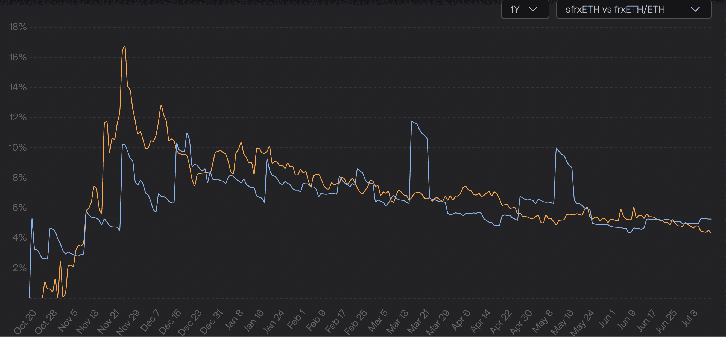Image resolution: width=726 pixels, height=337 pixels.
Task: Click the orange line's highest peak near 17%
Action: pos(125,46)
